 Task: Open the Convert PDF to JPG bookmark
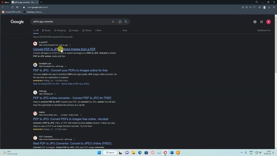12,12
